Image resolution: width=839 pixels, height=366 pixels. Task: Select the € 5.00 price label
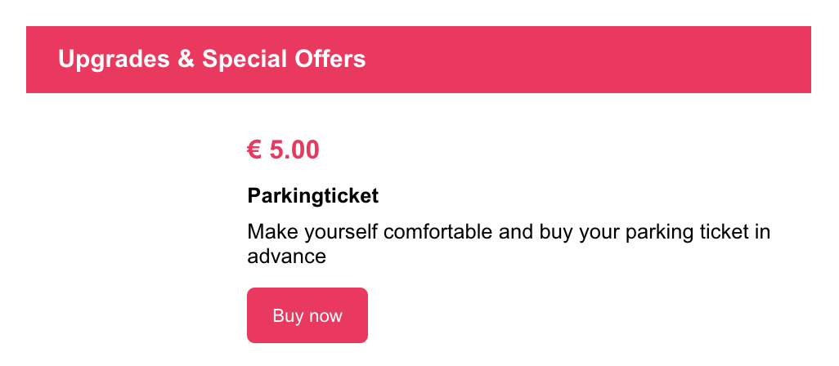pos(283,150)
